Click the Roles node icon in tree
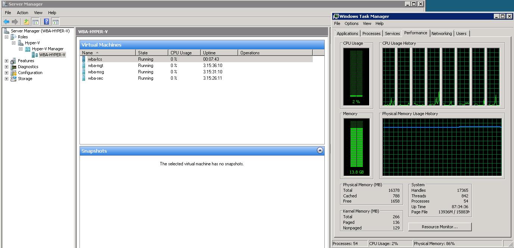514x248 pixels. click(13, 37)
